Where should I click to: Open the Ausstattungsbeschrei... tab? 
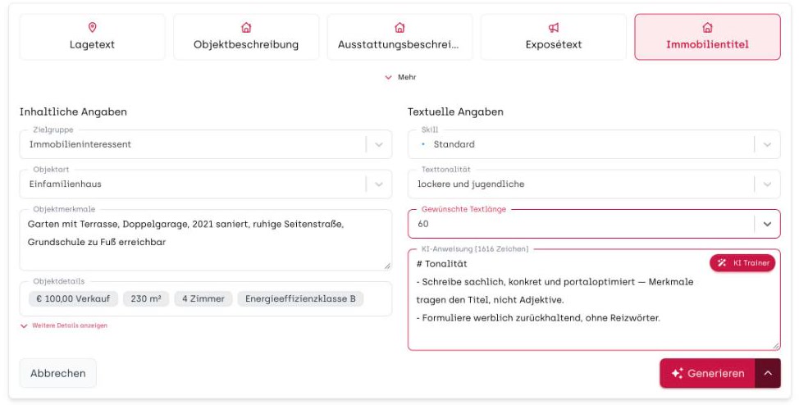click(x=400, y=37)
